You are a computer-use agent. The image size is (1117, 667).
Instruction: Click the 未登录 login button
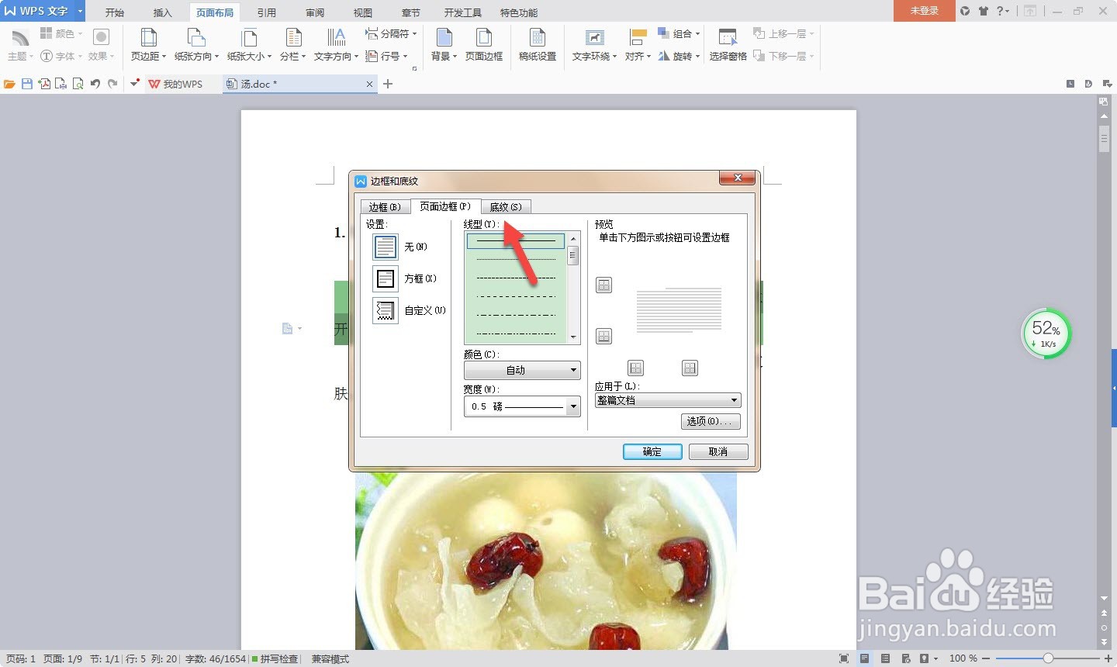(x=924, y=11)
